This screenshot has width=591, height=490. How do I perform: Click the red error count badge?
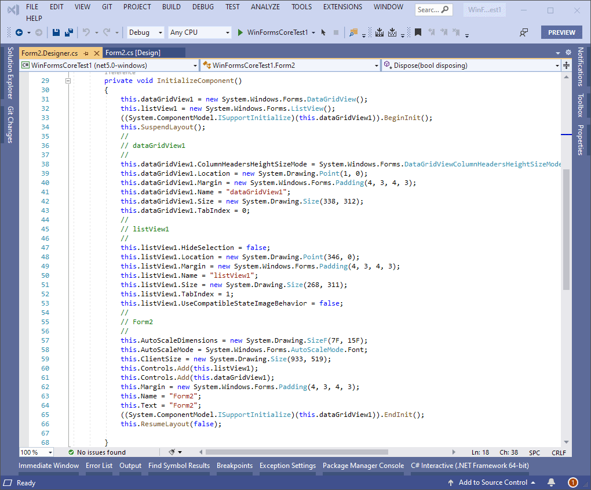click(572, 482)
